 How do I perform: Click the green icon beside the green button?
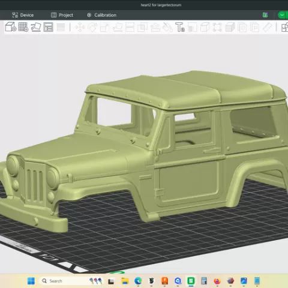(x=265, y=15)
